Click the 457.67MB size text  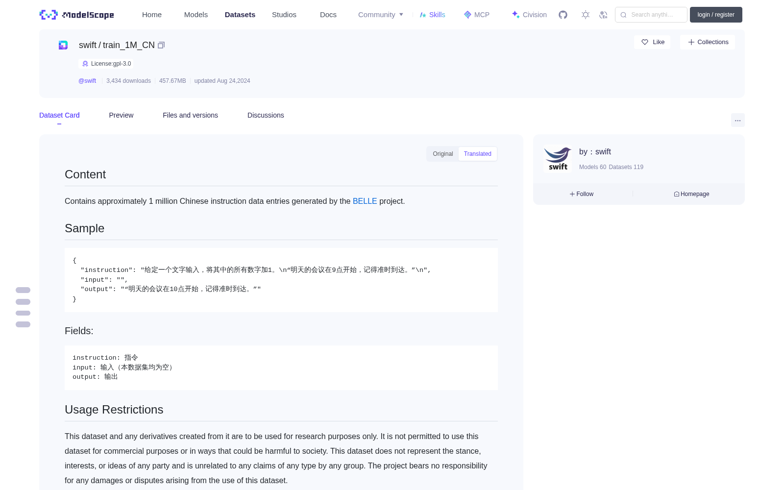tap(172, 81)
